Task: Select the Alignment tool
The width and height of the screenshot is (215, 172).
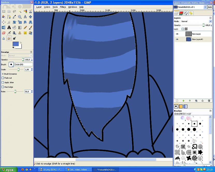Action: pos(4,22)
